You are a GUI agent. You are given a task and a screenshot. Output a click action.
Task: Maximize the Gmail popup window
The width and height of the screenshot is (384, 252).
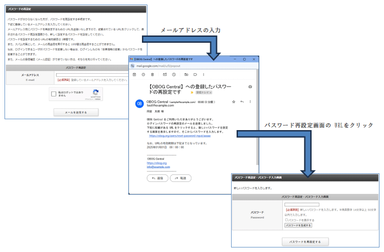[244, 59]
